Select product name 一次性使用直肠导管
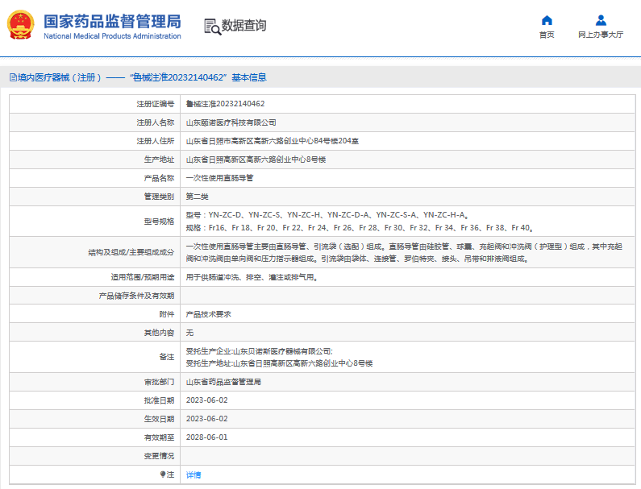The width and height of the screenshot is (641, 489). pos(219,178)
